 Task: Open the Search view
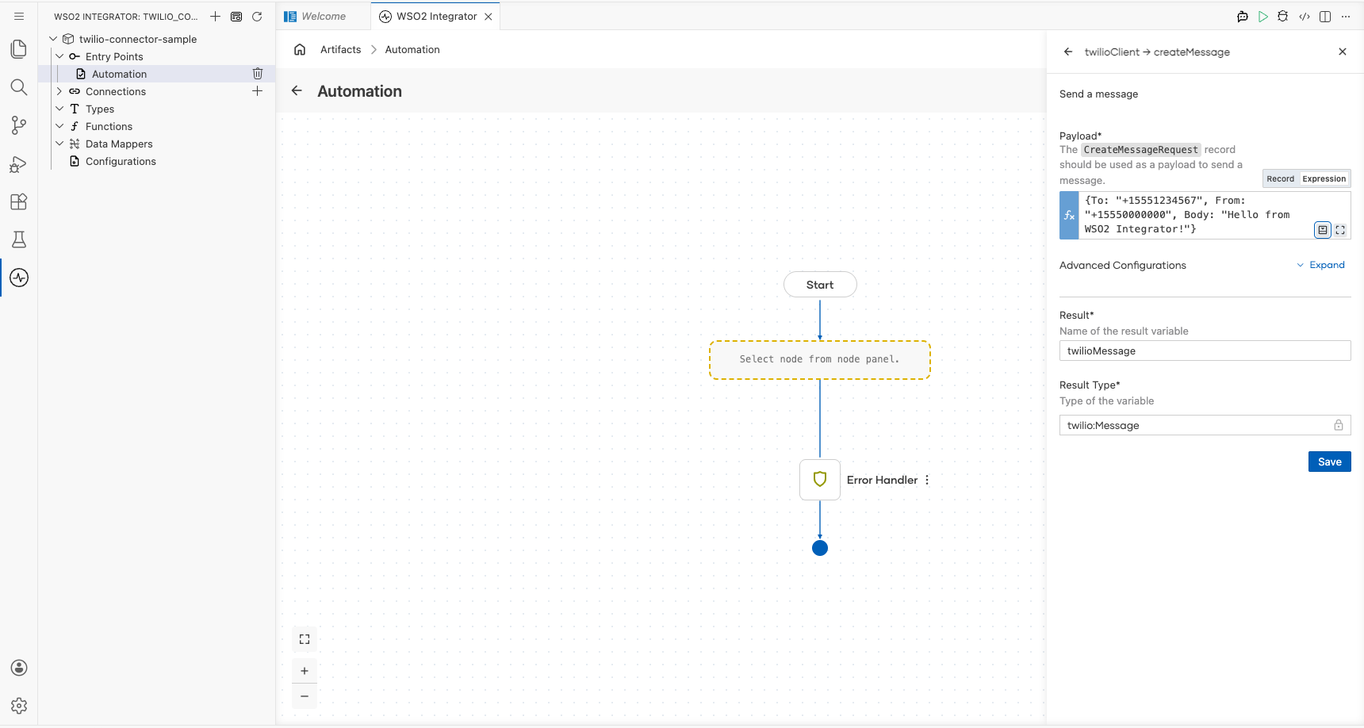click(x=19, y=87)
